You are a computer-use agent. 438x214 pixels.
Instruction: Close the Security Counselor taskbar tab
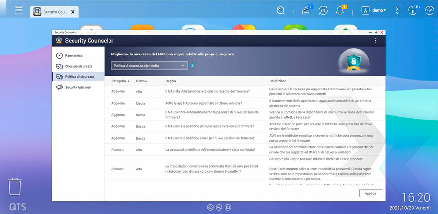coord(73,11)
